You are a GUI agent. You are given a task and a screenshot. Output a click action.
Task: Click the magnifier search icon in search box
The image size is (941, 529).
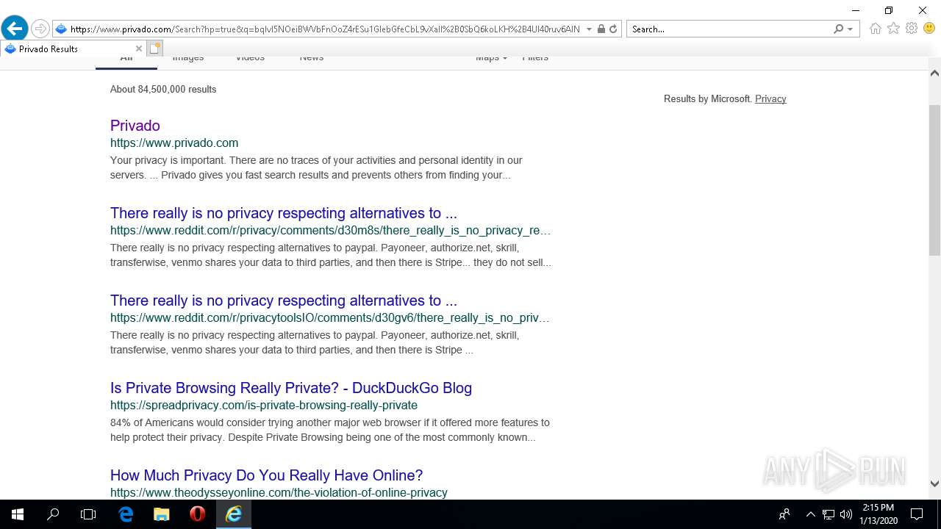[x=838, y=29]
